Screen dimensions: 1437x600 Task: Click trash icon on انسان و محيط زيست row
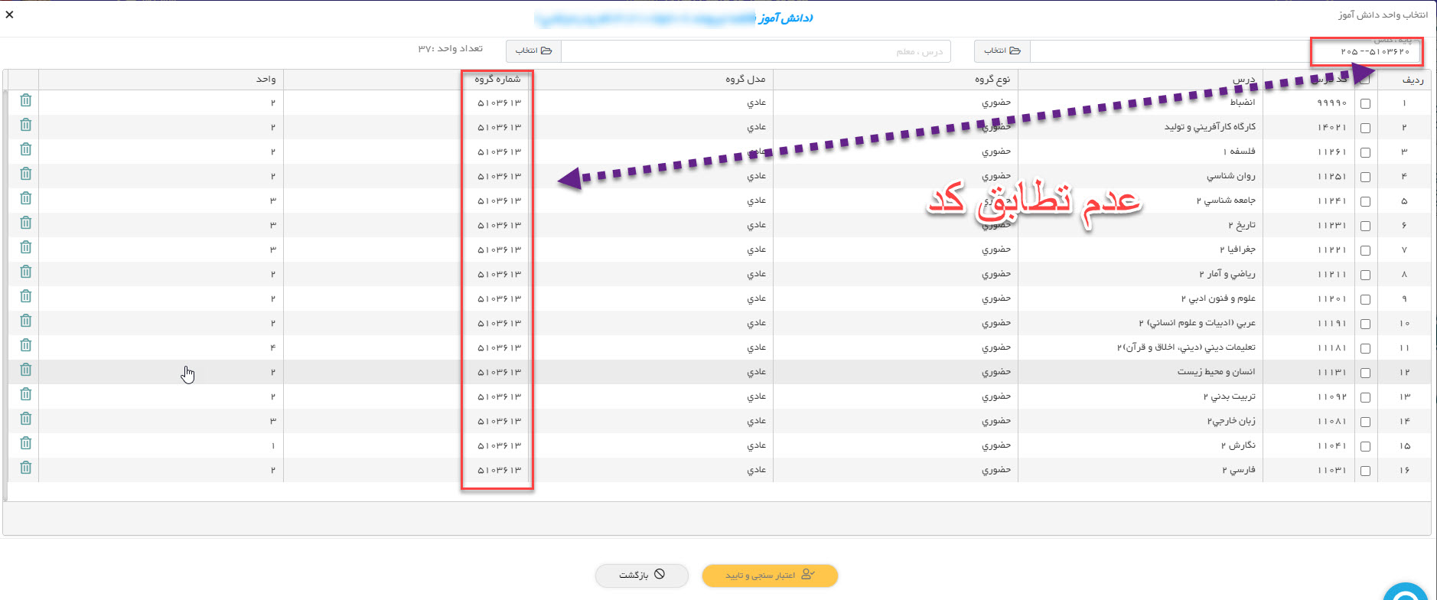click(x=25, y=370)
